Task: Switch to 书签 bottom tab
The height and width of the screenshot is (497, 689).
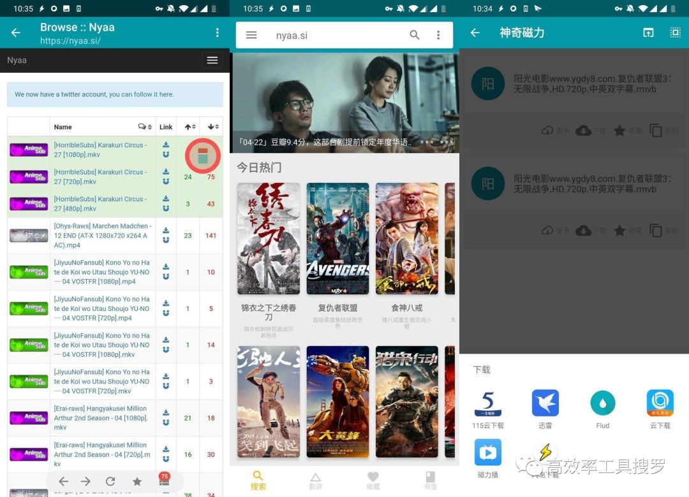Action: (430, 481)
